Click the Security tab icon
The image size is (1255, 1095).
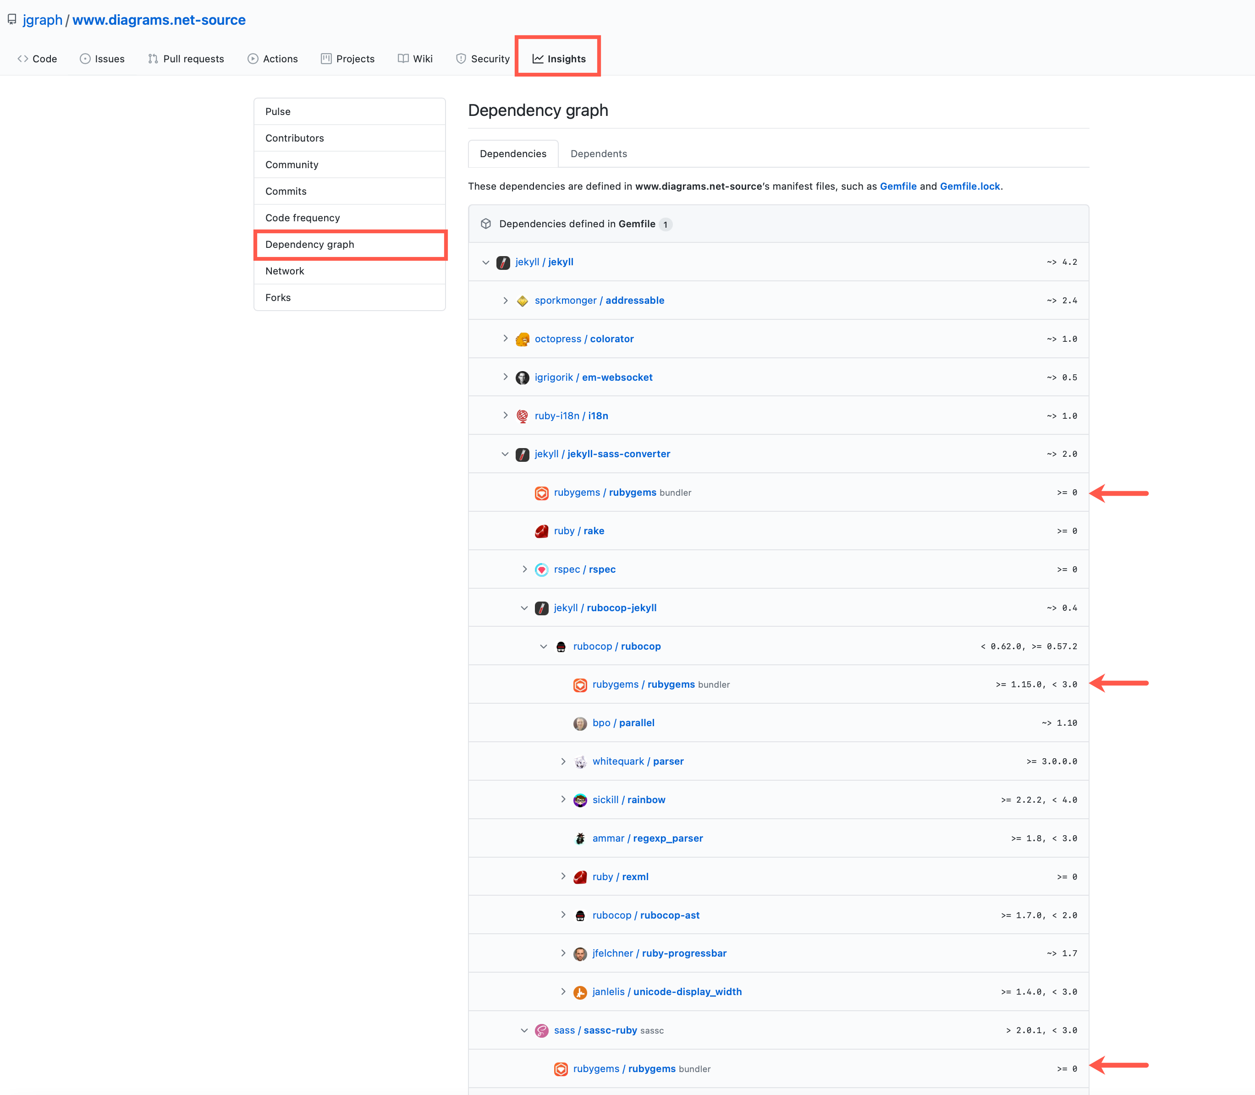point(458,59)
